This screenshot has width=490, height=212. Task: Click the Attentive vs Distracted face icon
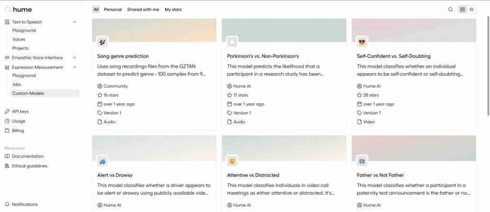click(x=232, y=161)
